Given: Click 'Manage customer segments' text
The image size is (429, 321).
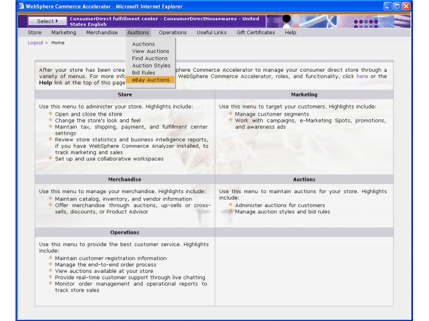Looking at the screenshot, I should coord(272,114).
